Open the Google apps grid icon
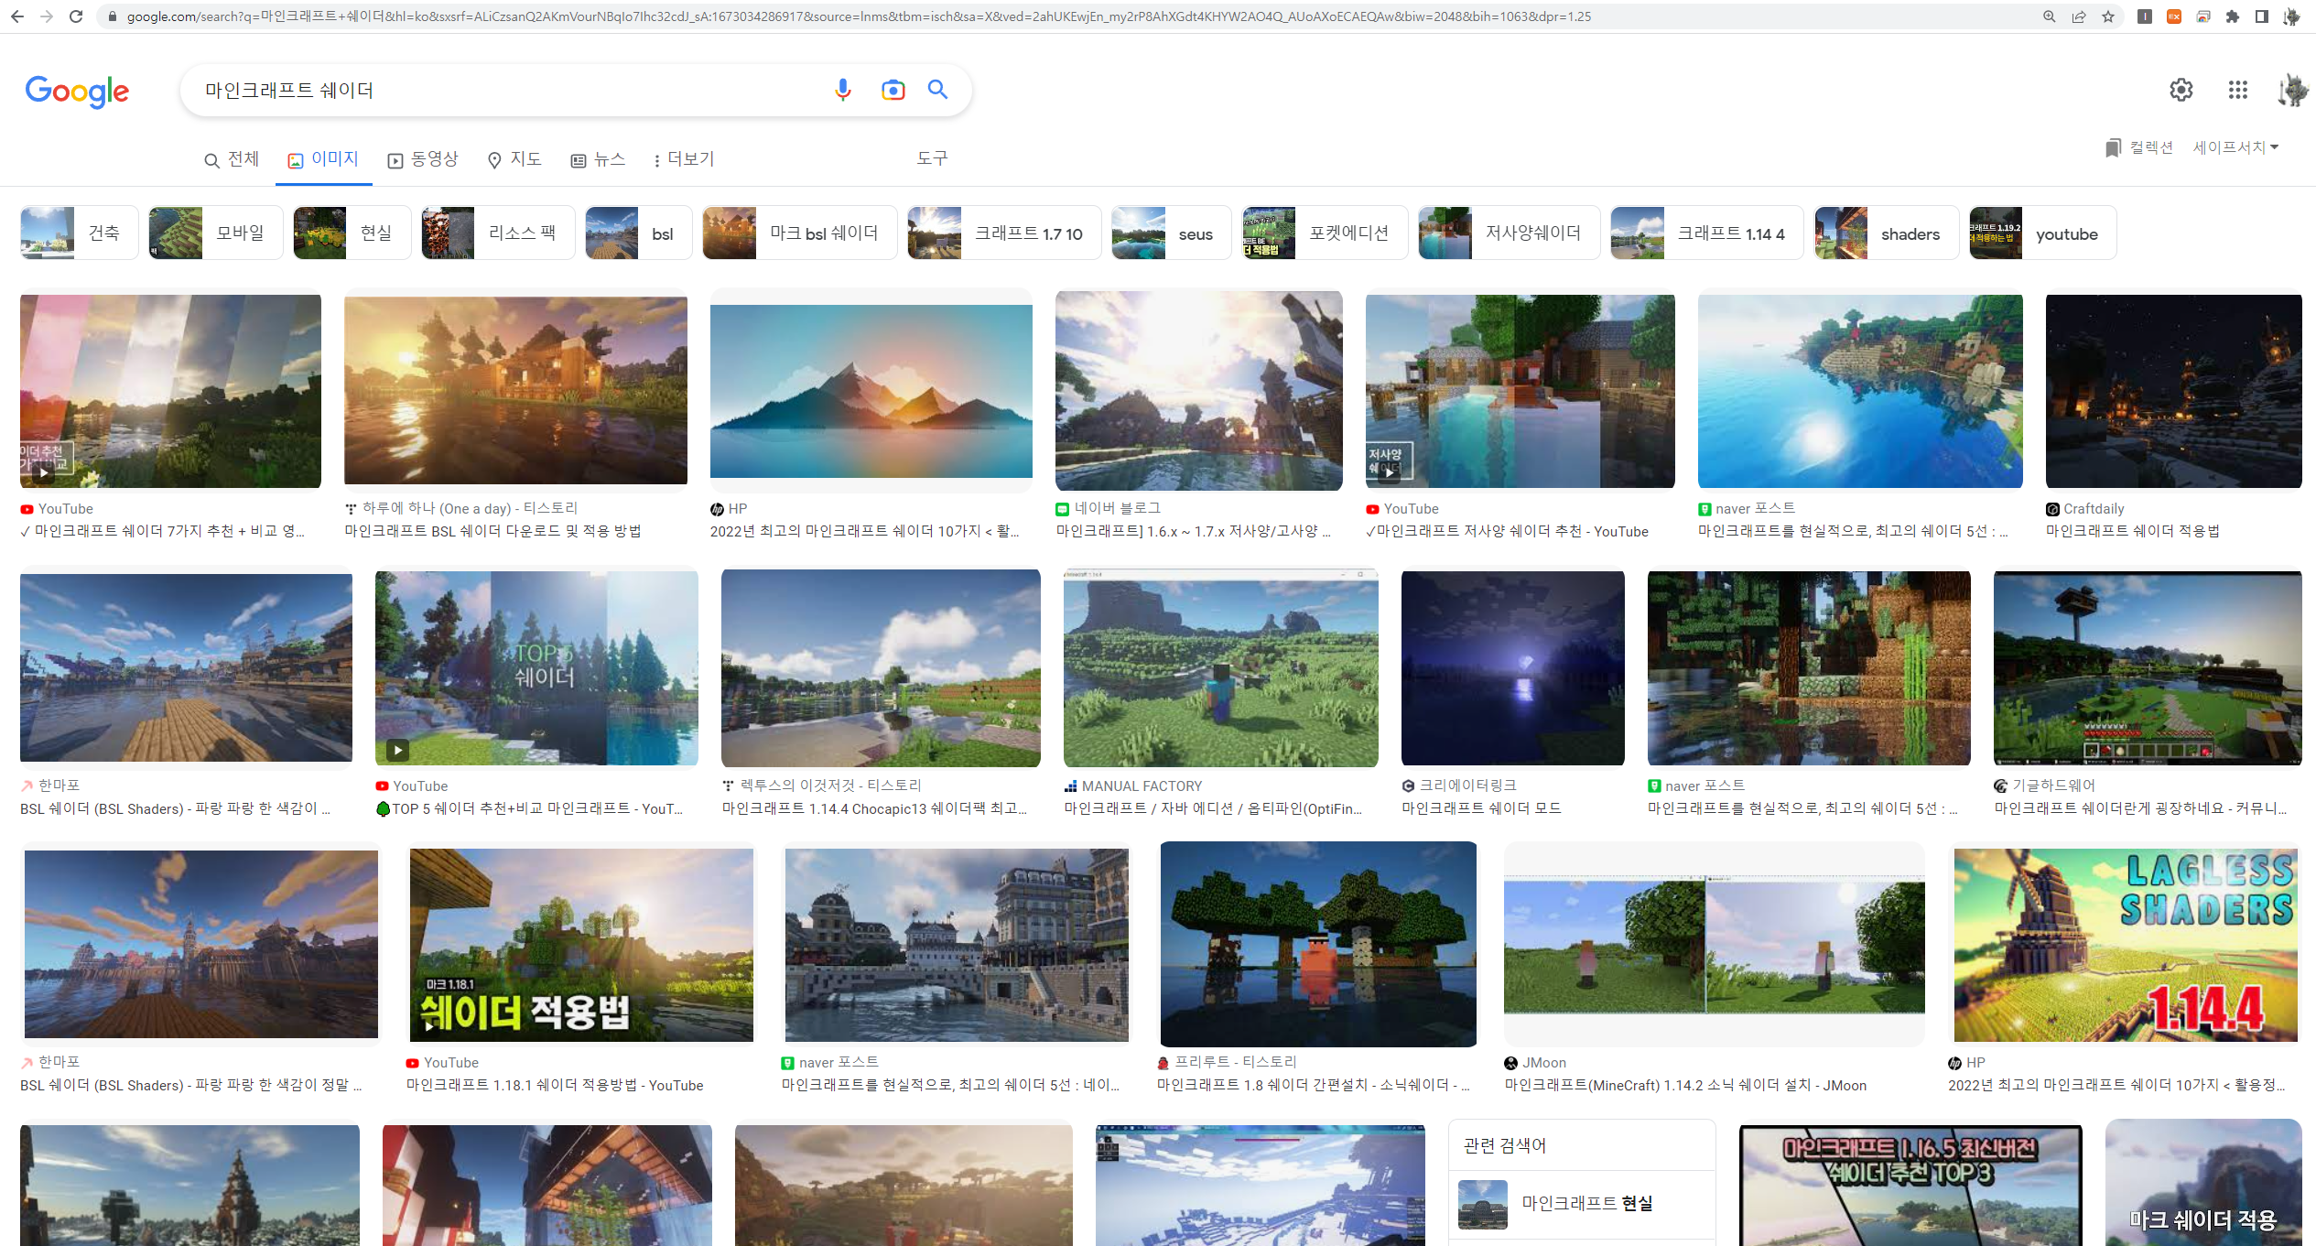Image resolution: width=2316 pixels, height=1246 pixels. [x=2238, y=90]
